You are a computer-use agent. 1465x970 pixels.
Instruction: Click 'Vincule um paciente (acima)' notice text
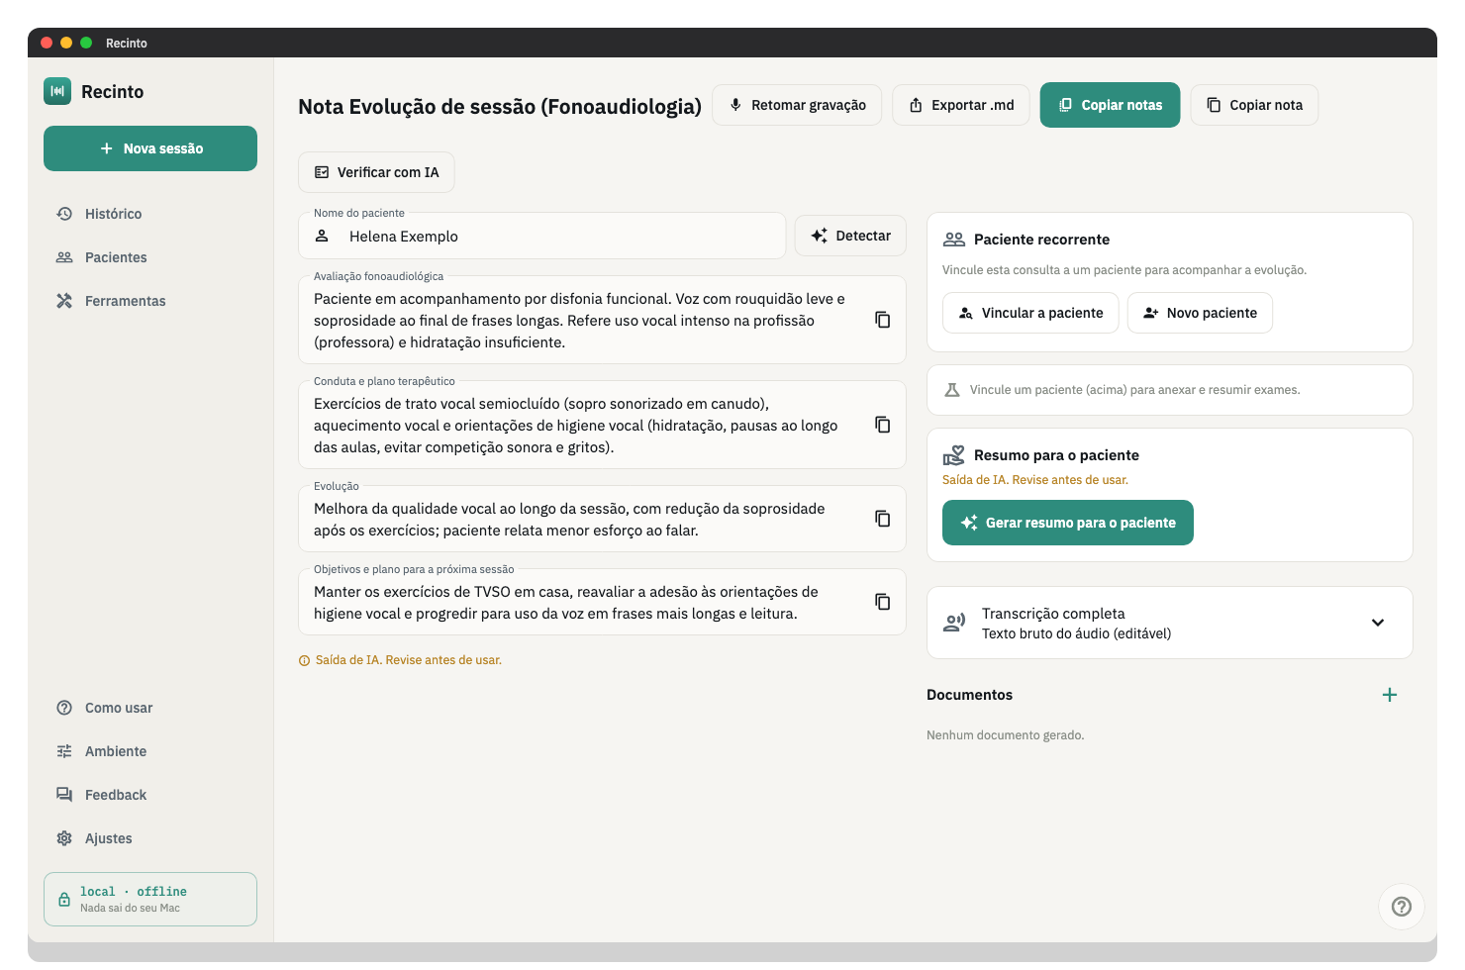point(1134,390)
